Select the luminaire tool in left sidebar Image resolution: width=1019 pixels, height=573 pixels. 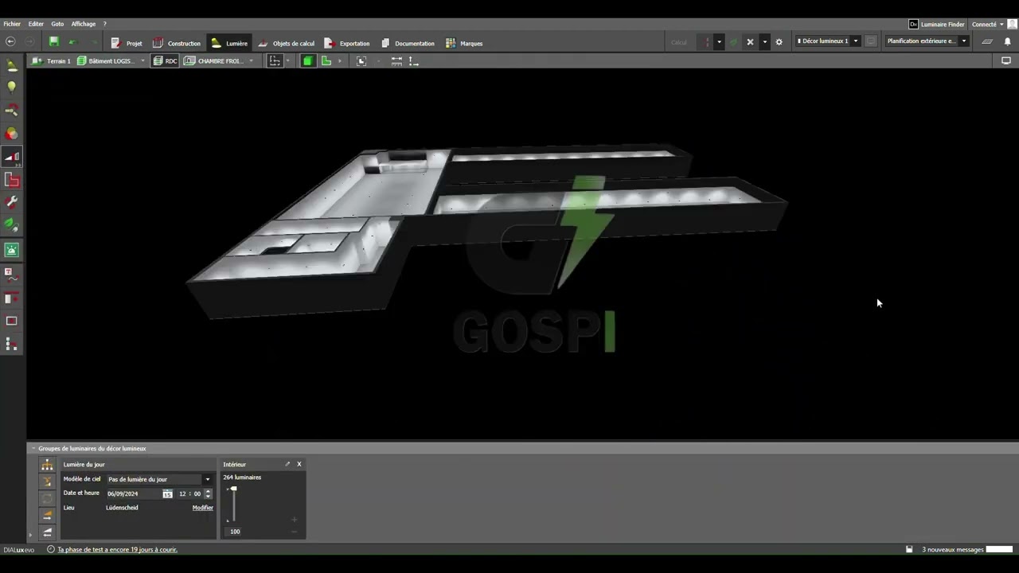12,65
